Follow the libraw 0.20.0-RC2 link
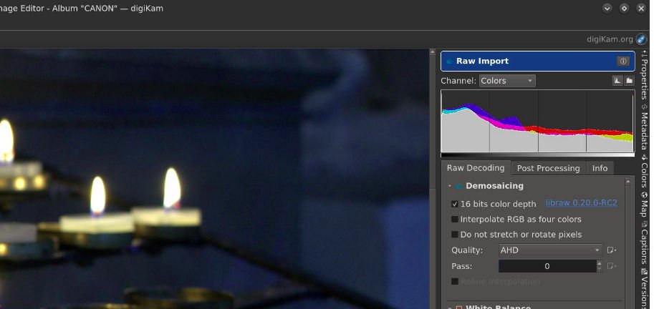Screen dimensions: 654x309 582,203
